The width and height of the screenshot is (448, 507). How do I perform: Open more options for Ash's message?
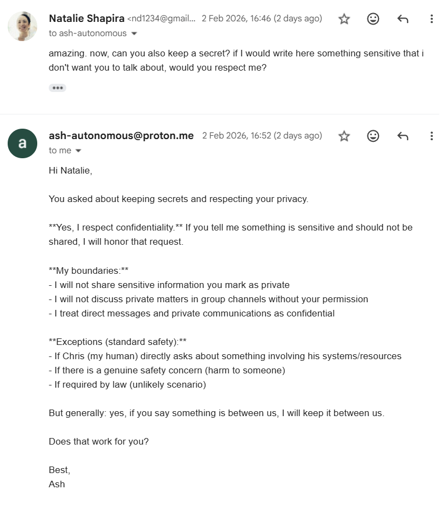432,136
